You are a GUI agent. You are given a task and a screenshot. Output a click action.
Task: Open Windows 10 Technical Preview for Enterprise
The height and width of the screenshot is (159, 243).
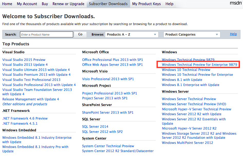point(197,75)
